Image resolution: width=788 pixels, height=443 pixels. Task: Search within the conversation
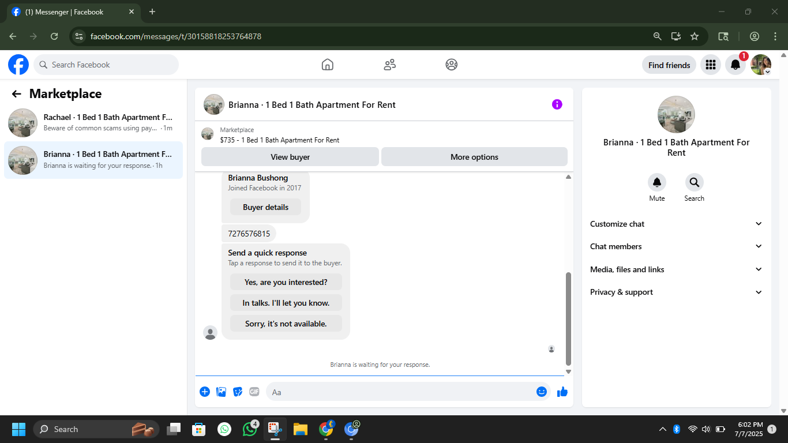(695, 182)
